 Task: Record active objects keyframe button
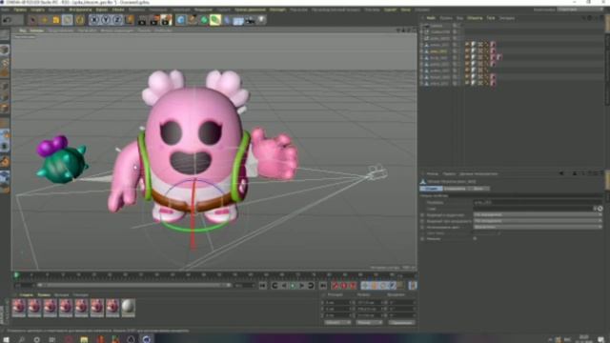tap(335, 286)
